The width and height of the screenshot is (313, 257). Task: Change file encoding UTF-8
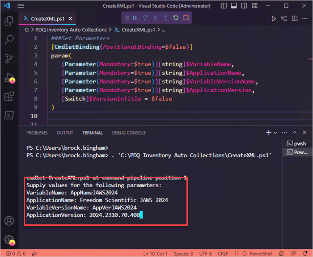(x=205, y=253)
